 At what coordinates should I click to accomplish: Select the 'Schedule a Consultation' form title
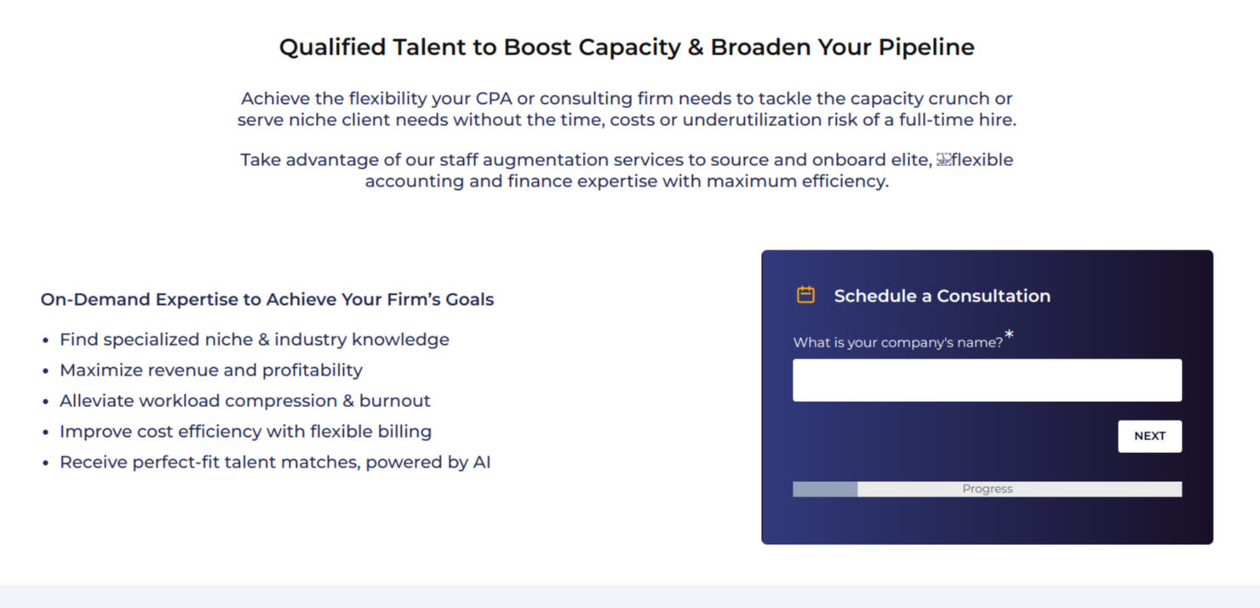(942, 296)
